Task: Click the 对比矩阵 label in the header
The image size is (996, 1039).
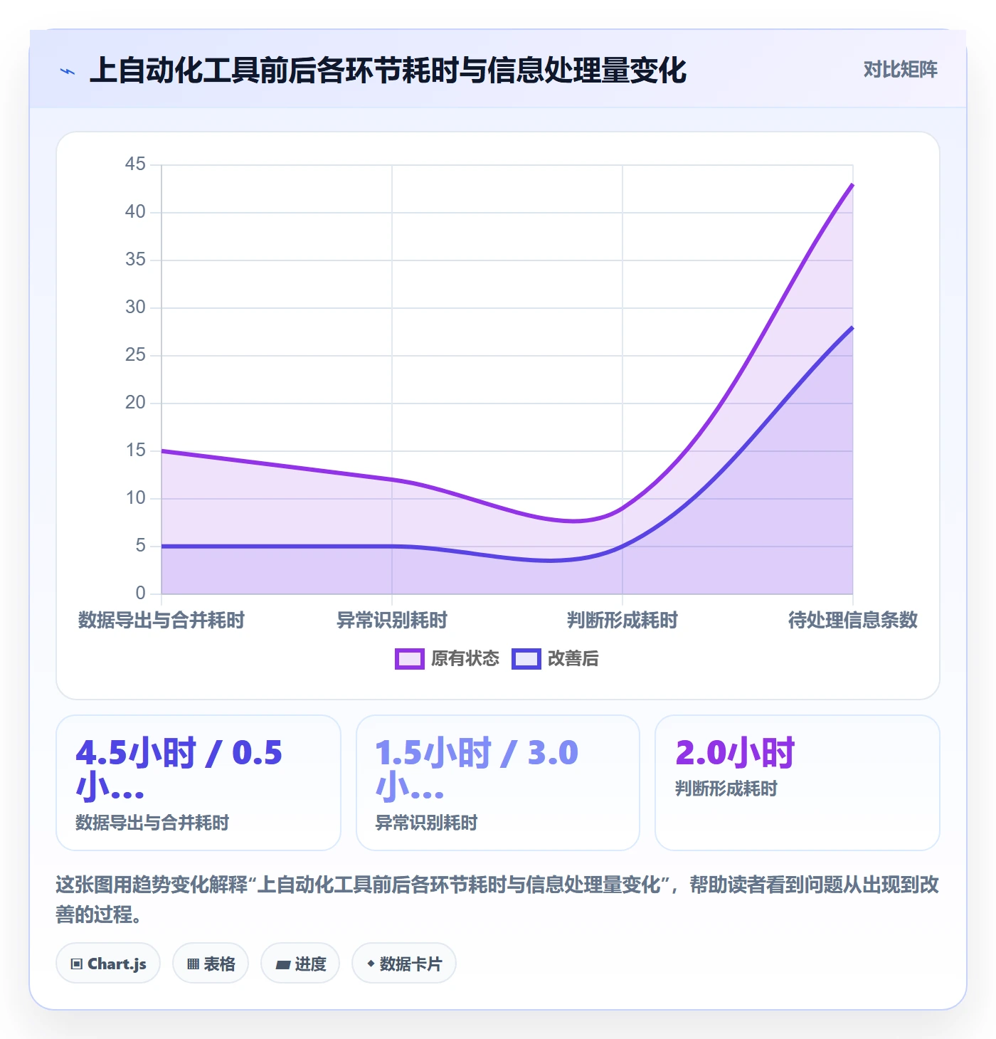Action: [x=901, y=70]
